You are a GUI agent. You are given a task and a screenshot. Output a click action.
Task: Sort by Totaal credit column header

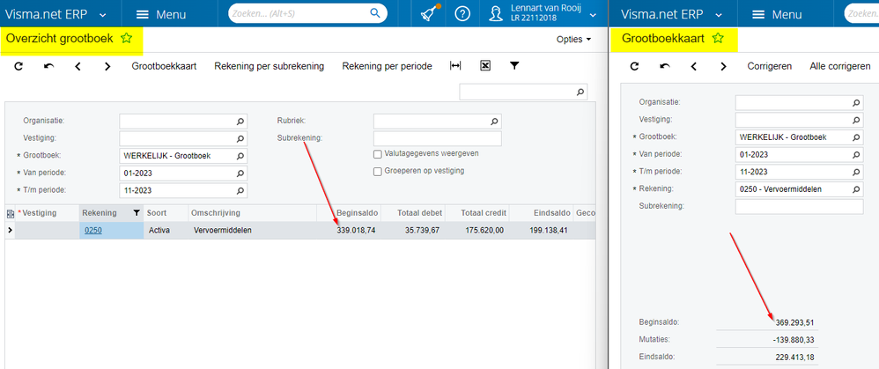click(484, 213)
